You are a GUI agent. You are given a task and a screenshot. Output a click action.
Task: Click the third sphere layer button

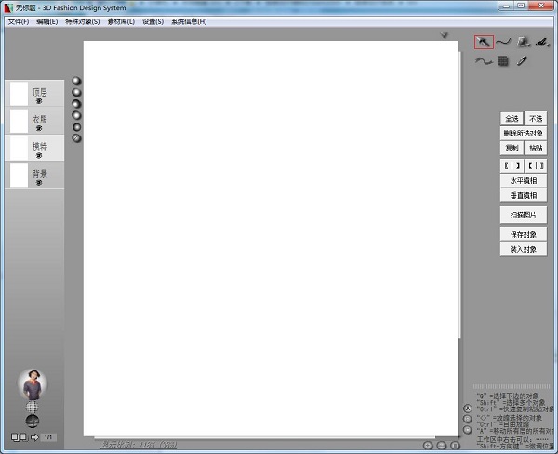pyautogui.click(x=76, y=104)
